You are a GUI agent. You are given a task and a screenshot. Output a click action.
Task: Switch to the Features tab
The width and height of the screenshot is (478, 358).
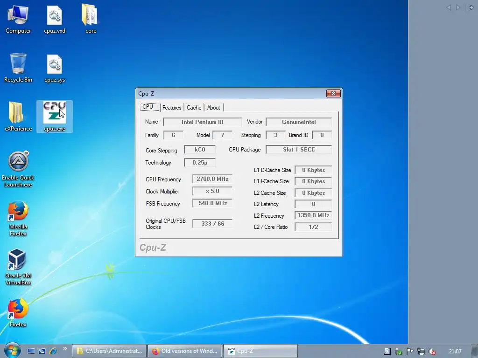[172, 108]
